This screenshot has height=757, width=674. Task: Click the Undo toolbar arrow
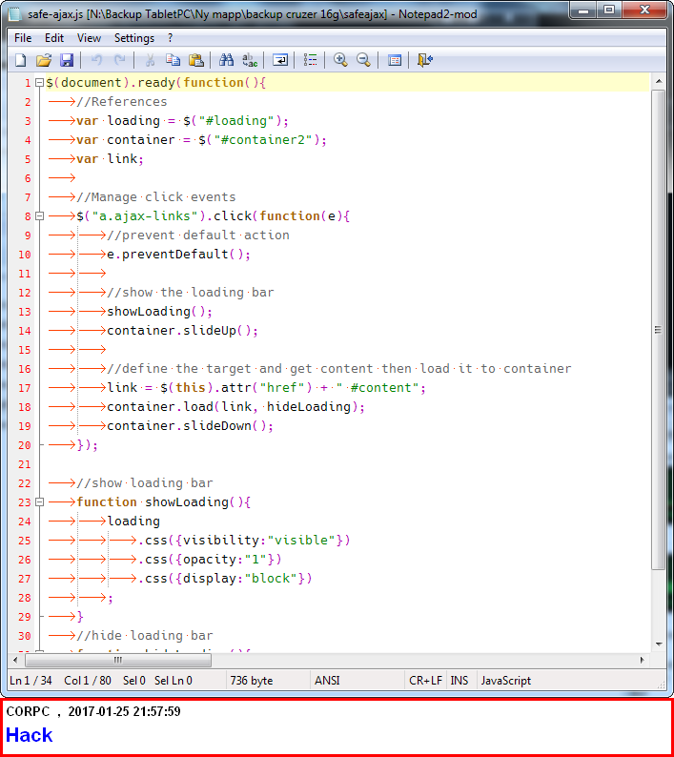click(x=96, y=60)
